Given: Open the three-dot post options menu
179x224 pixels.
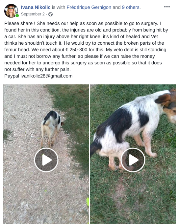Looking at the screenshot, I should coord(167,7).
